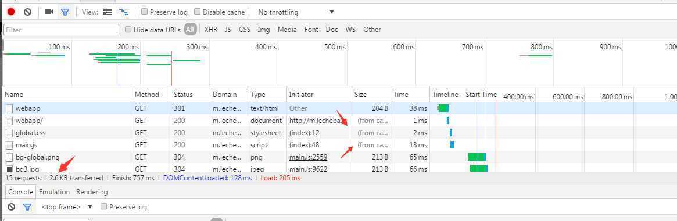Click the green timeline bar for webapp
677x221 pixels.
[x=443, y=108]
